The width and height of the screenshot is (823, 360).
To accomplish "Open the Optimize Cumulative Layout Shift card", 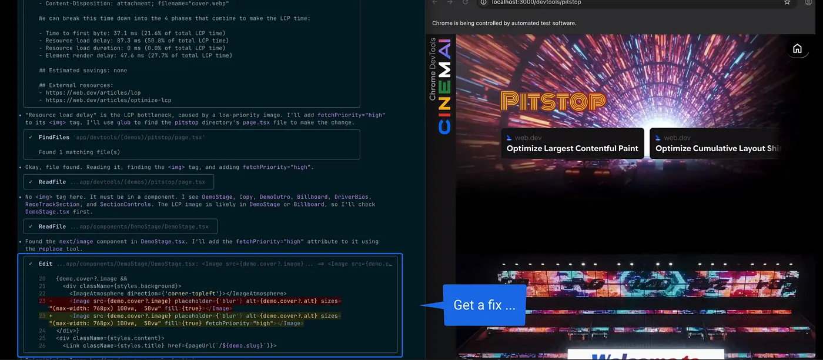I will pyautogui.click(x=717, y=143).
